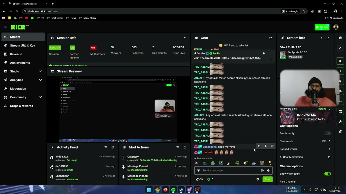Open Drops & rewards page
Screen dimensions: 346x194
click(23, 106)
